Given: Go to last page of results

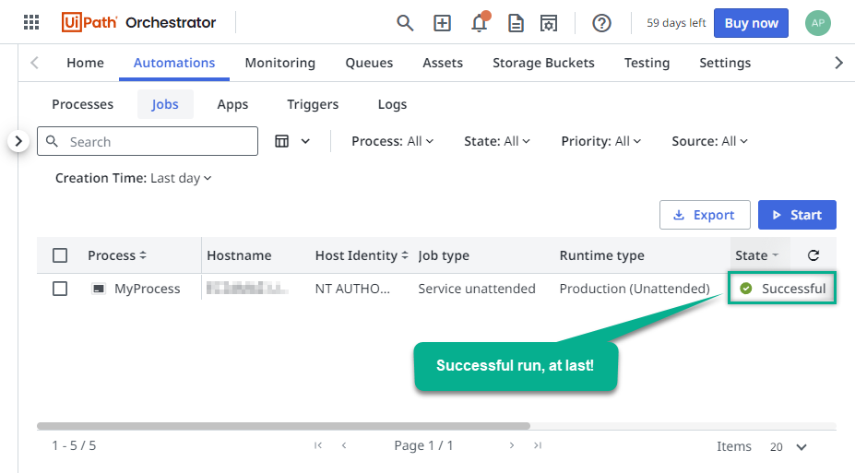Looking at the screenshot, I should [538, 445].
